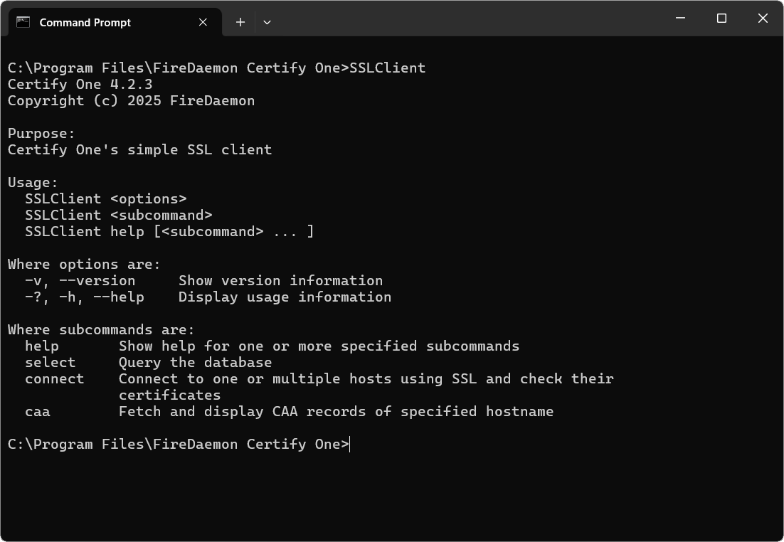Screen dimensions: 784x542
Task: Click 'Show help for one or more specified subcommands'
Action: tap(319, 346)
